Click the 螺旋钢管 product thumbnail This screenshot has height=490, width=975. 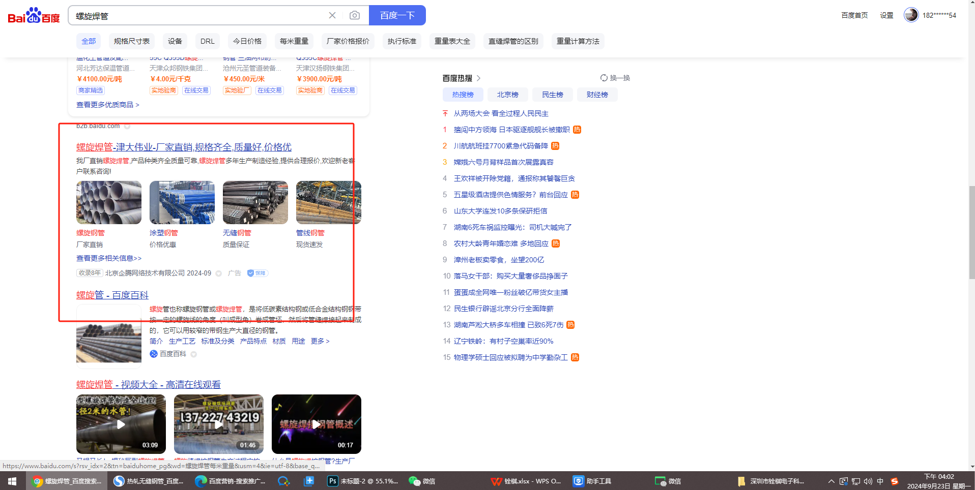pyautogui.click(x=109, y=203)
